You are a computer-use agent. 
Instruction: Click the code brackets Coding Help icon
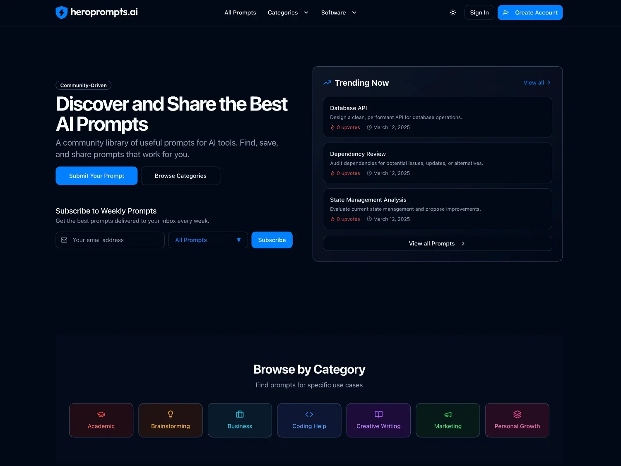point(309,414)
